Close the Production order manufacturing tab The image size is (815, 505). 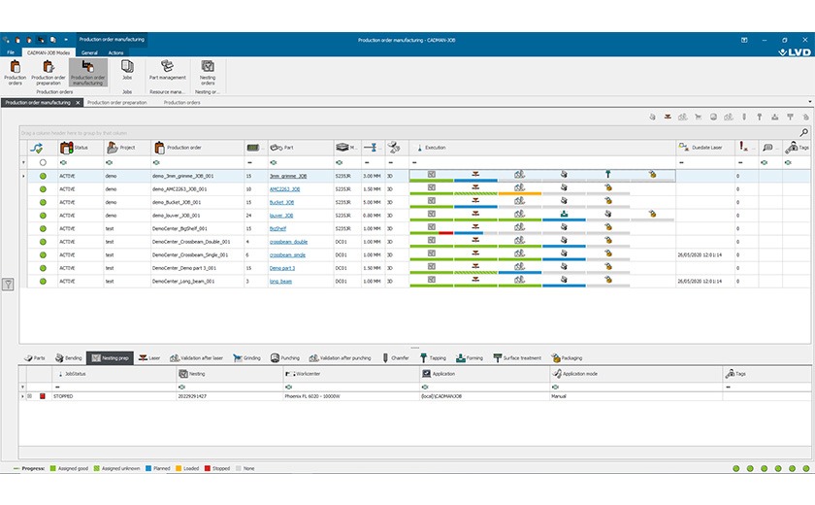(78, 102)
